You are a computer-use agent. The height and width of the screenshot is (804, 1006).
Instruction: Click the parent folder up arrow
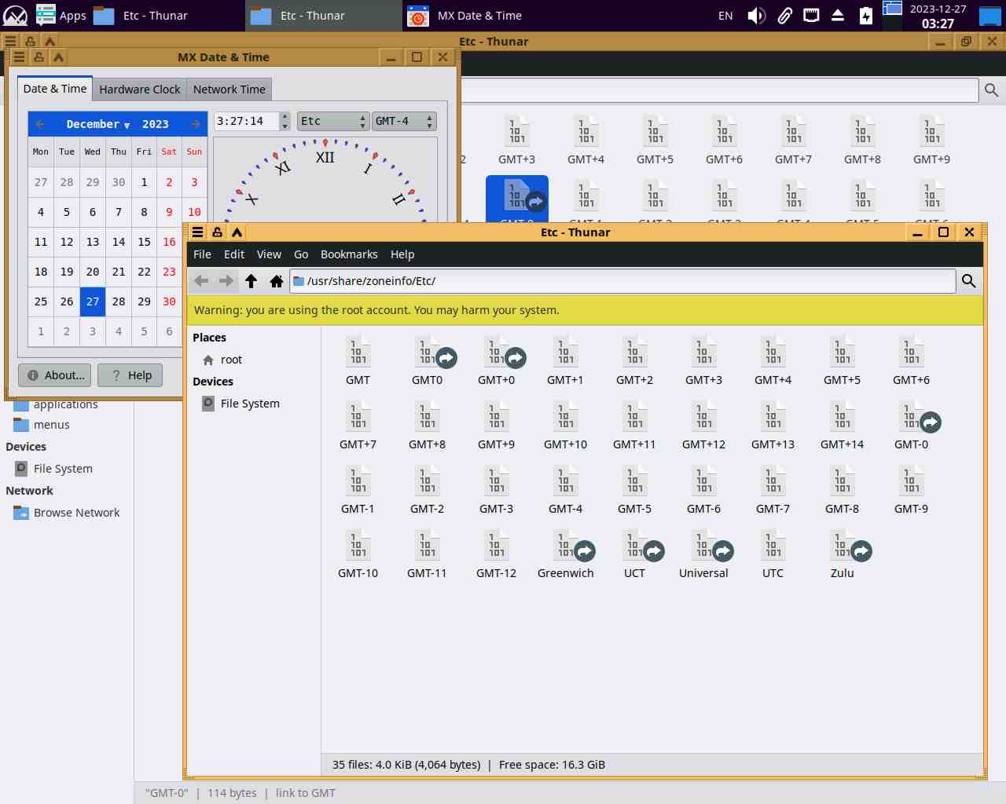[251, 281]
